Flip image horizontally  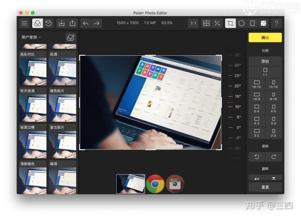(257, 178)
